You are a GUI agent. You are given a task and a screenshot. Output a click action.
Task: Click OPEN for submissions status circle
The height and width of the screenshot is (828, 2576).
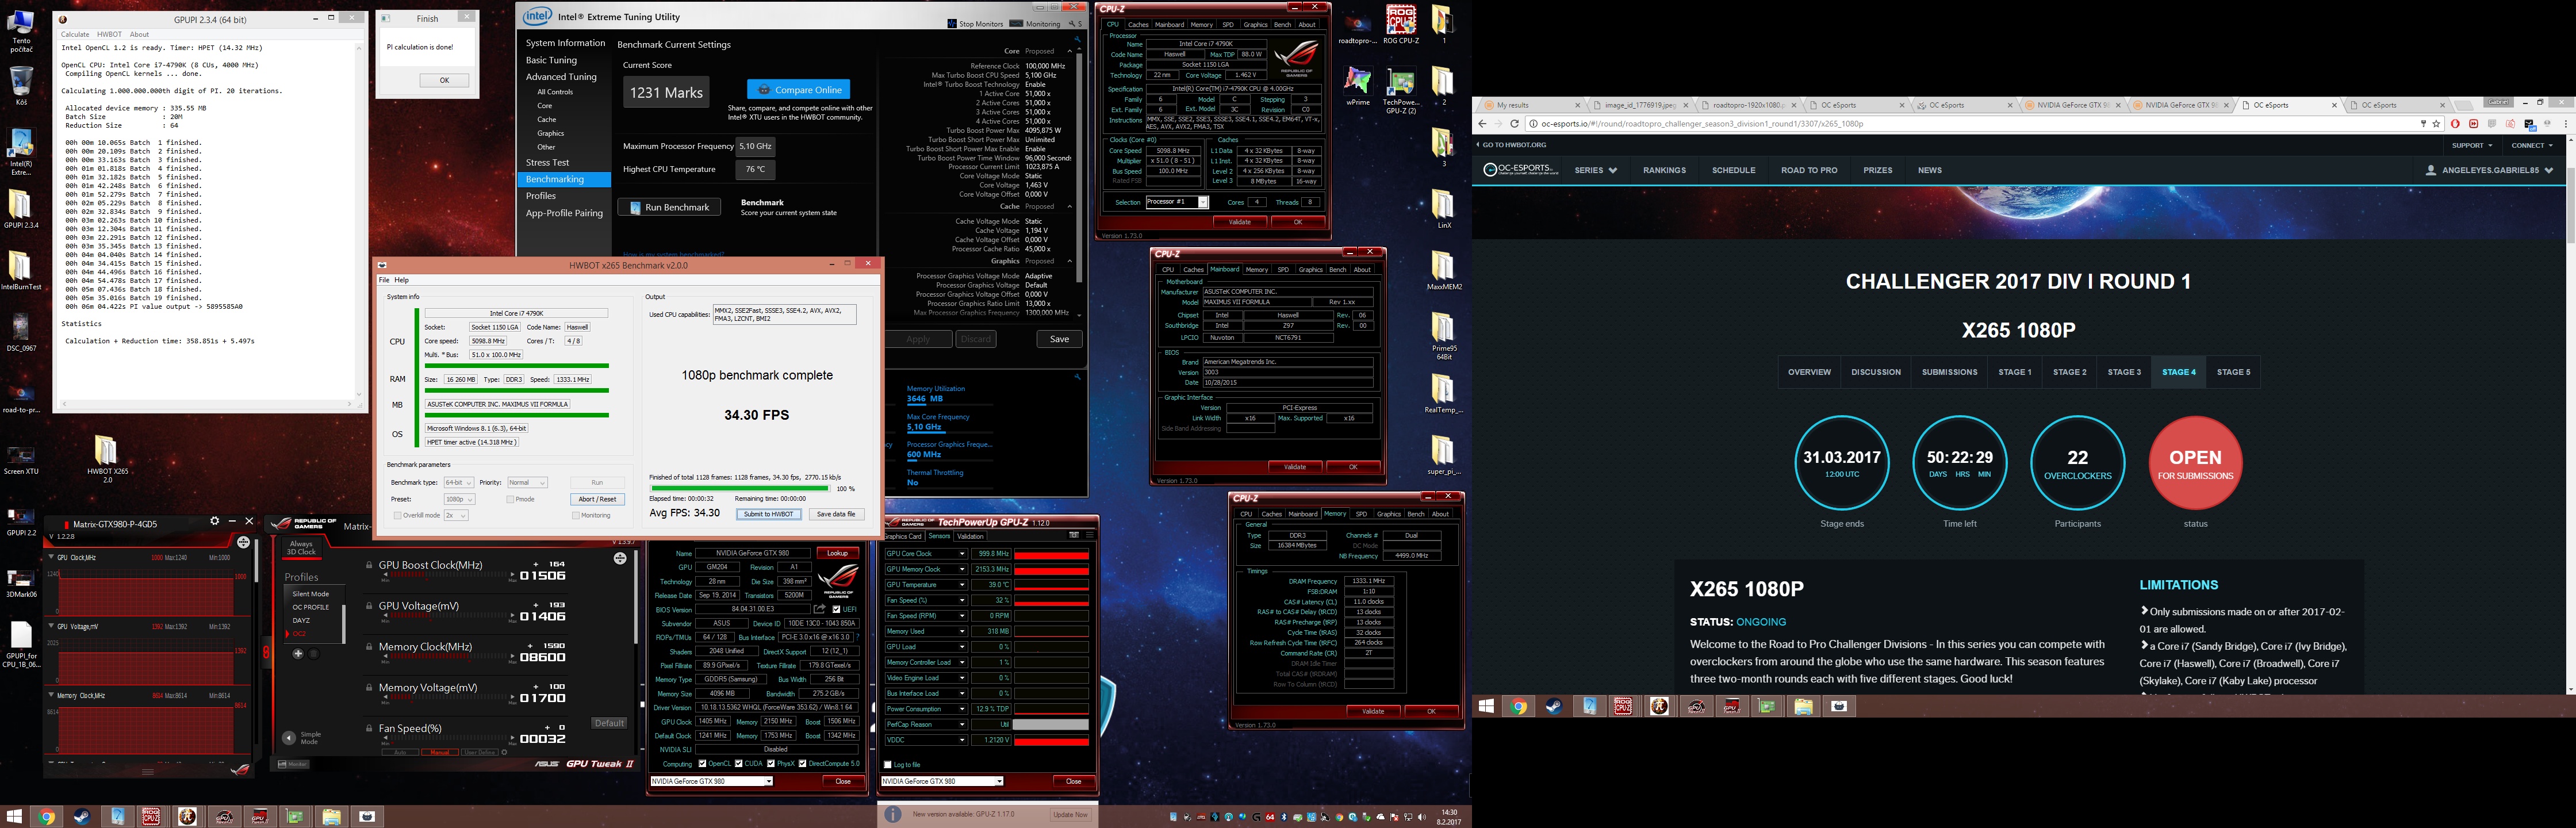pyautogui.click(x=2195, y=463)
